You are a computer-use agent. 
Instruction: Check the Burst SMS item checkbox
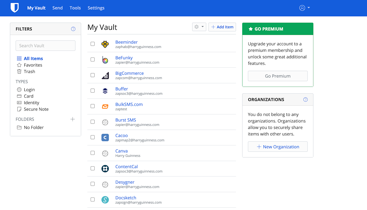[93, 122]
